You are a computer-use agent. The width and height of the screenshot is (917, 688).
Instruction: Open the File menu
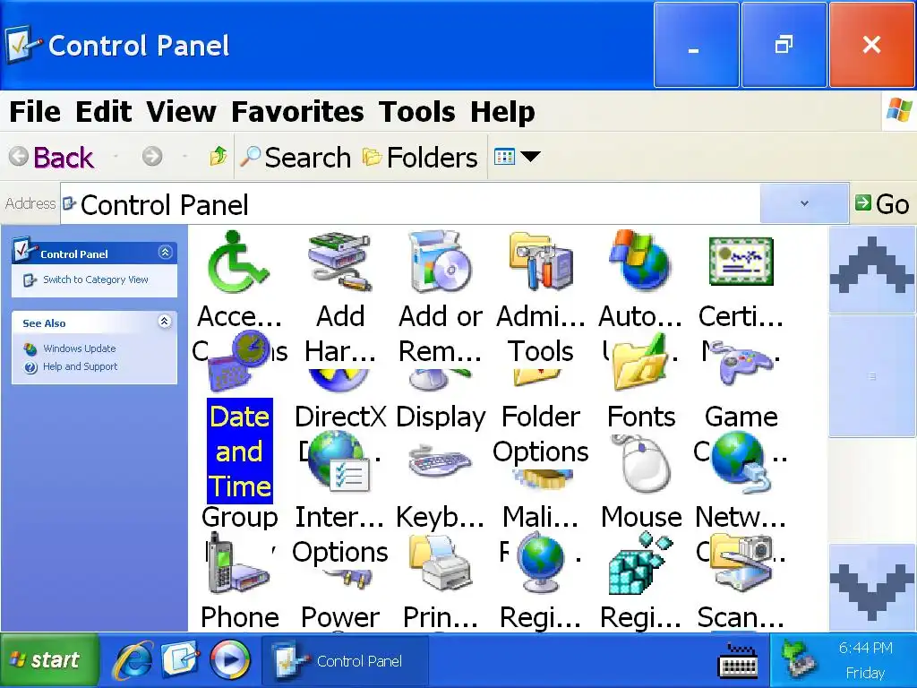click(35, 111)
